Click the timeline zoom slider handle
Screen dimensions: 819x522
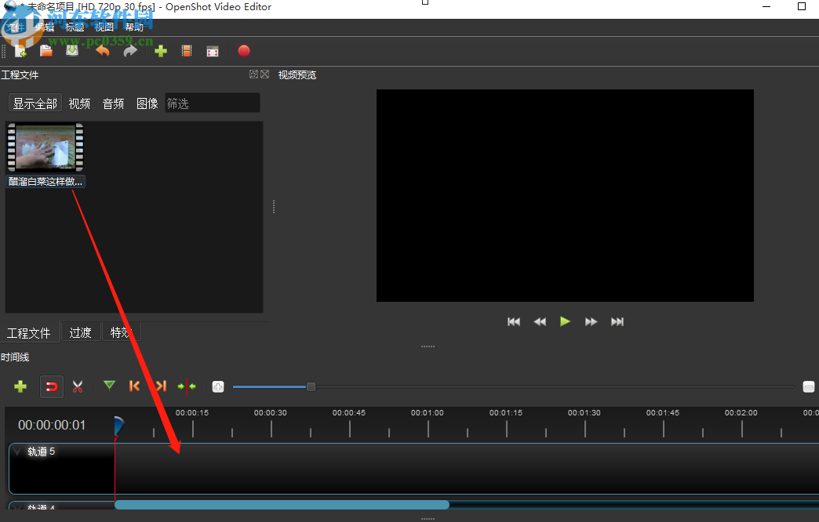tap(311, 386)
